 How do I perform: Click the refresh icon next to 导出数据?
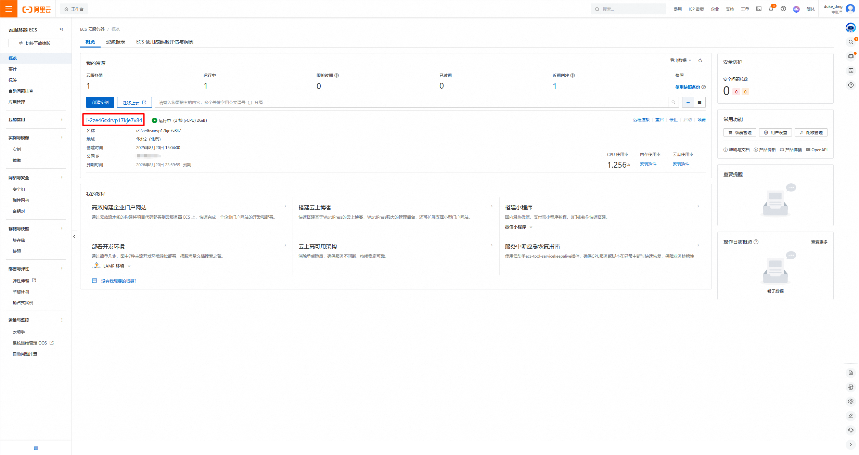(700, 60)
